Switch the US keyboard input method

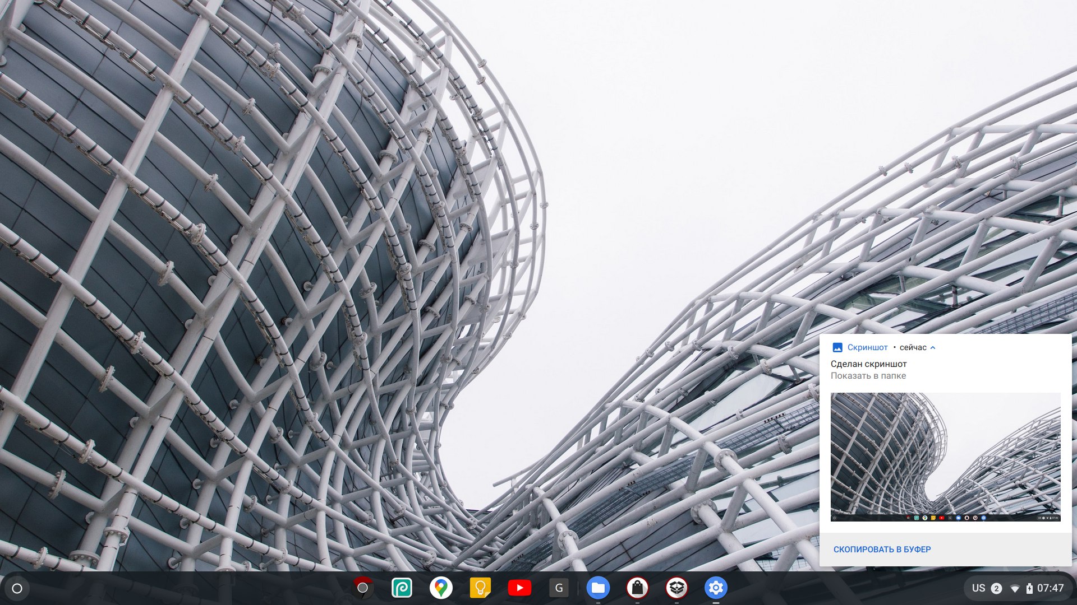coord(978,588)
